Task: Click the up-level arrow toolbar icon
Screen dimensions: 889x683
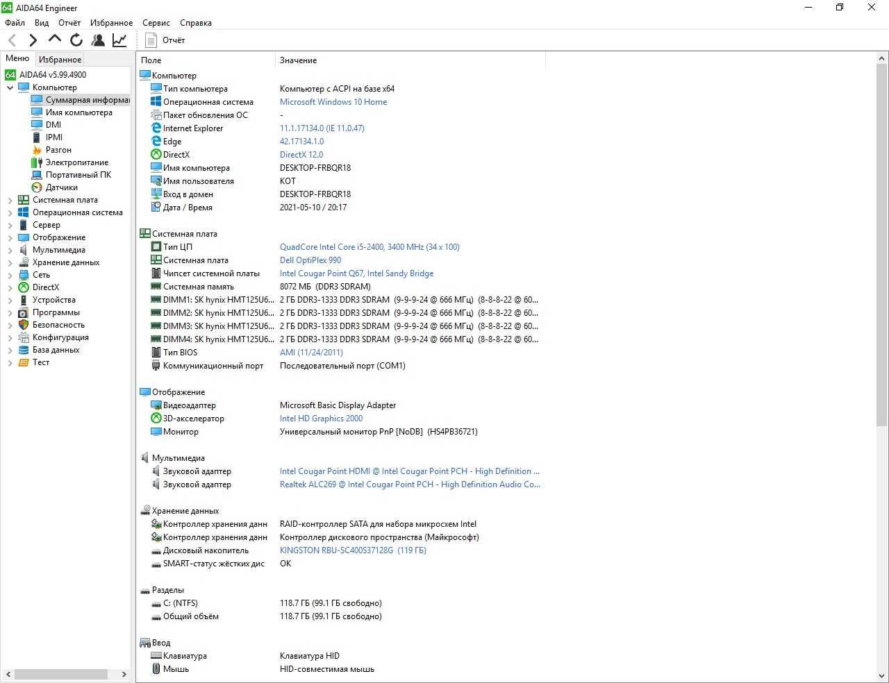Action: coord(55,40)
